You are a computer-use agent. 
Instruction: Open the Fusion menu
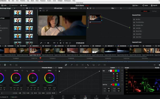point(49,1)
